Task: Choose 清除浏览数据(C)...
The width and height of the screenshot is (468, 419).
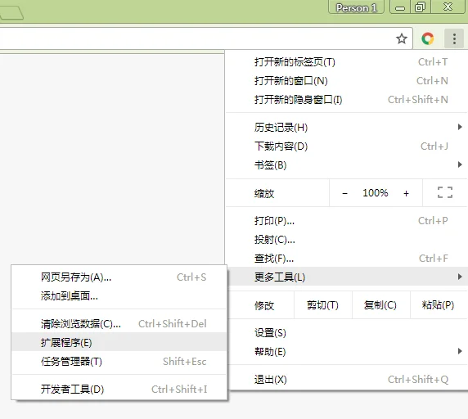Action: coord(119,324)
